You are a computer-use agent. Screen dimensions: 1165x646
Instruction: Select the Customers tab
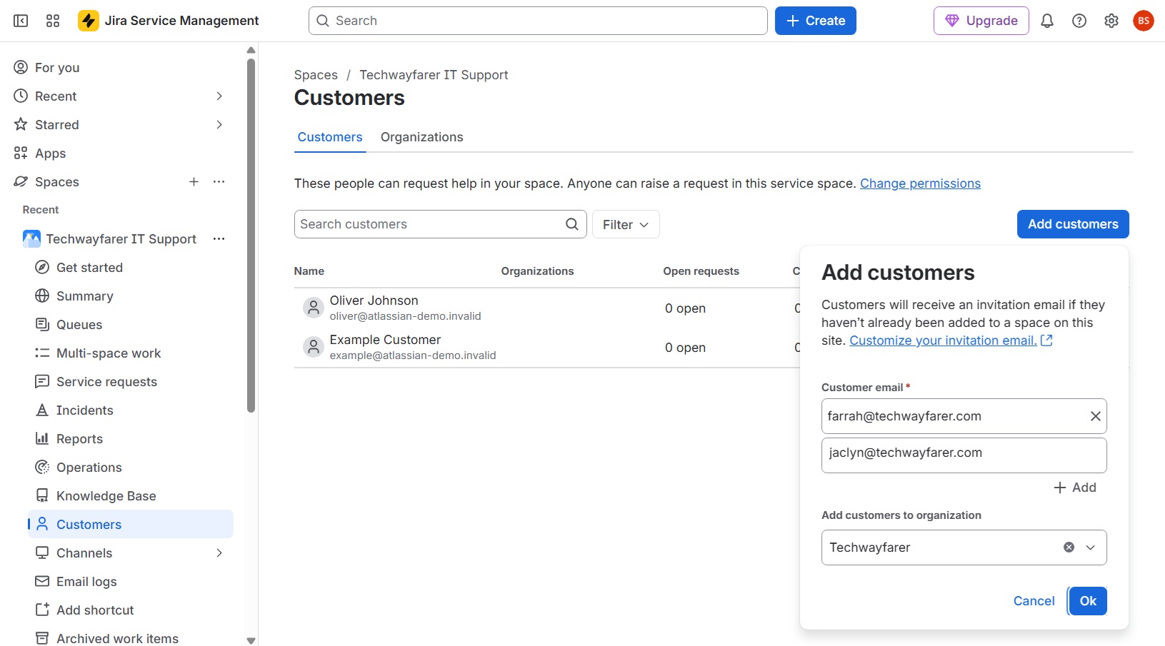pyautogui.click(x=330, y=137)
